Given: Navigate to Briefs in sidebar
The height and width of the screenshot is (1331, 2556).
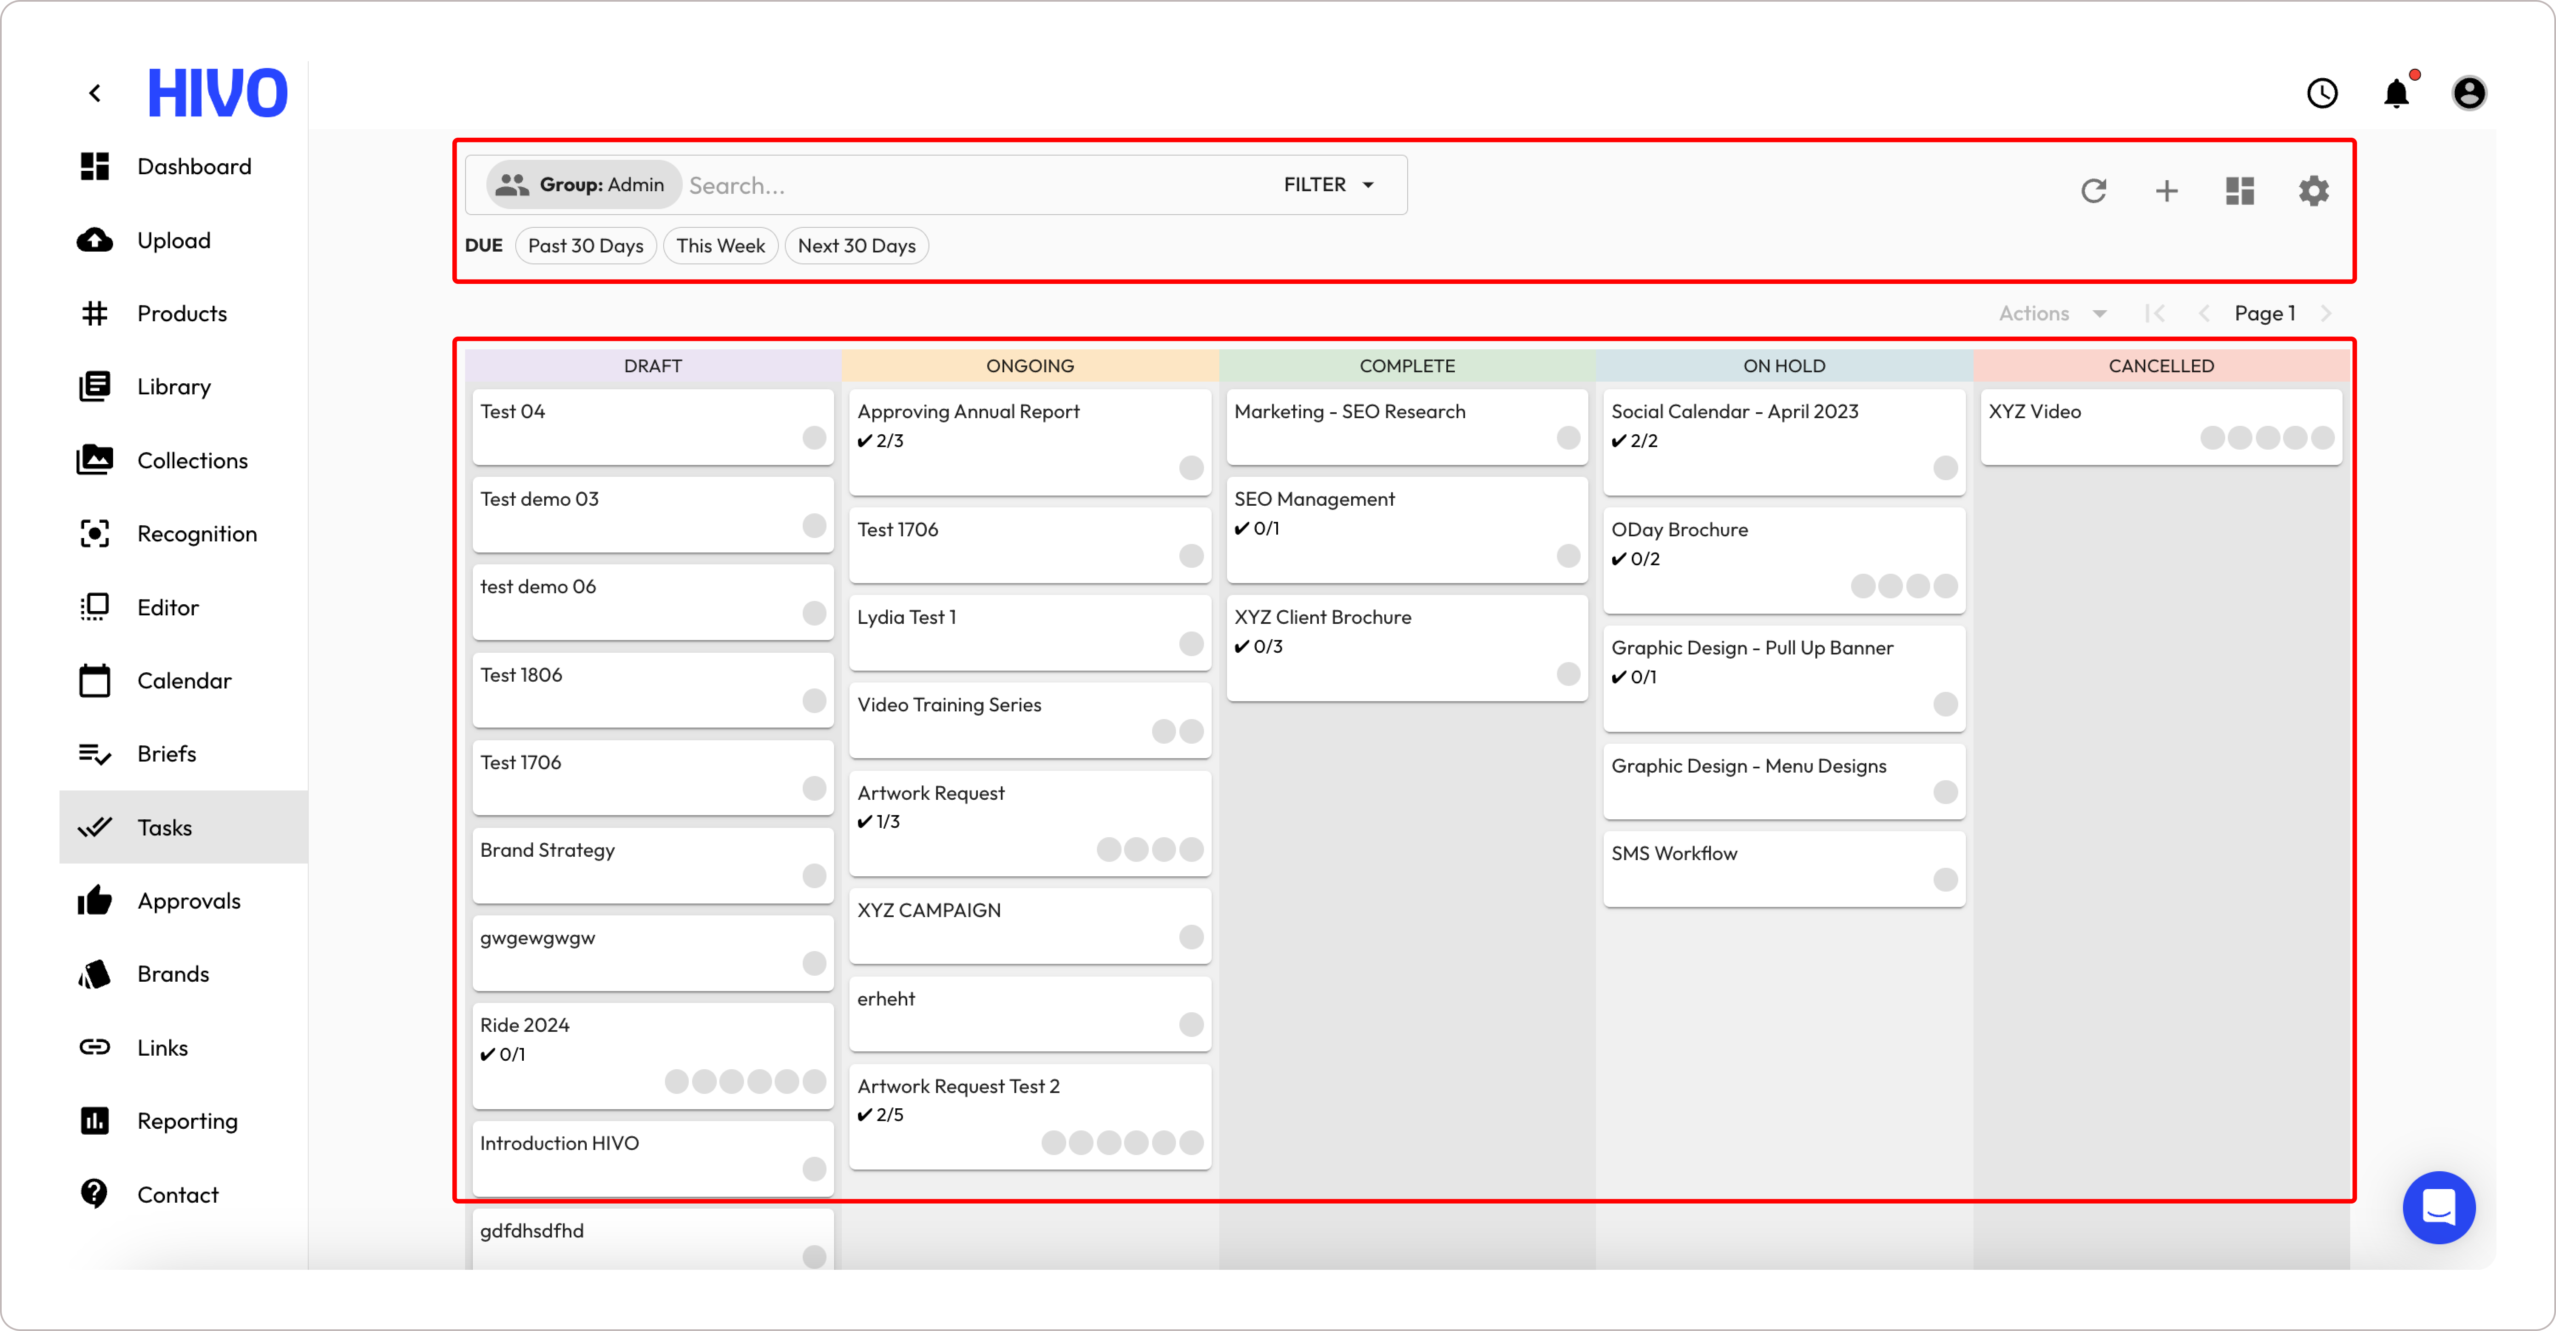Looking at the screenshot, I should click(x=167, y=754).
